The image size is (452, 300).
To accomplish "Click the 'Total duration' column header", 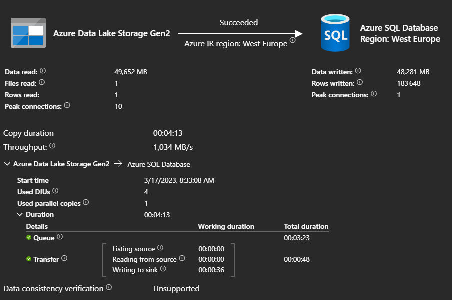I will point(306,226).
